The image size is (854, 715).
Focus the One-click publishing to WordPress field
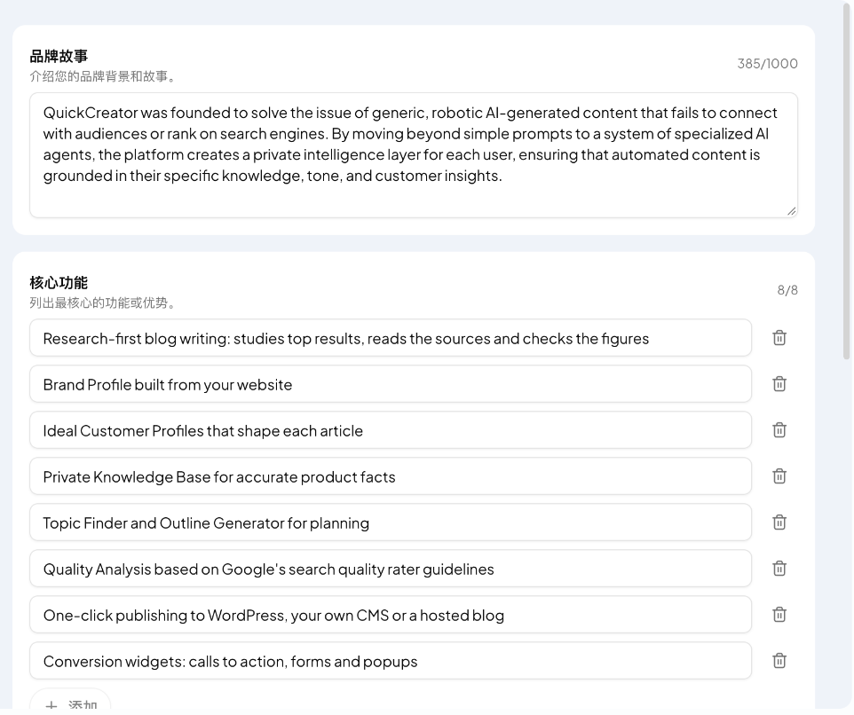391,615
